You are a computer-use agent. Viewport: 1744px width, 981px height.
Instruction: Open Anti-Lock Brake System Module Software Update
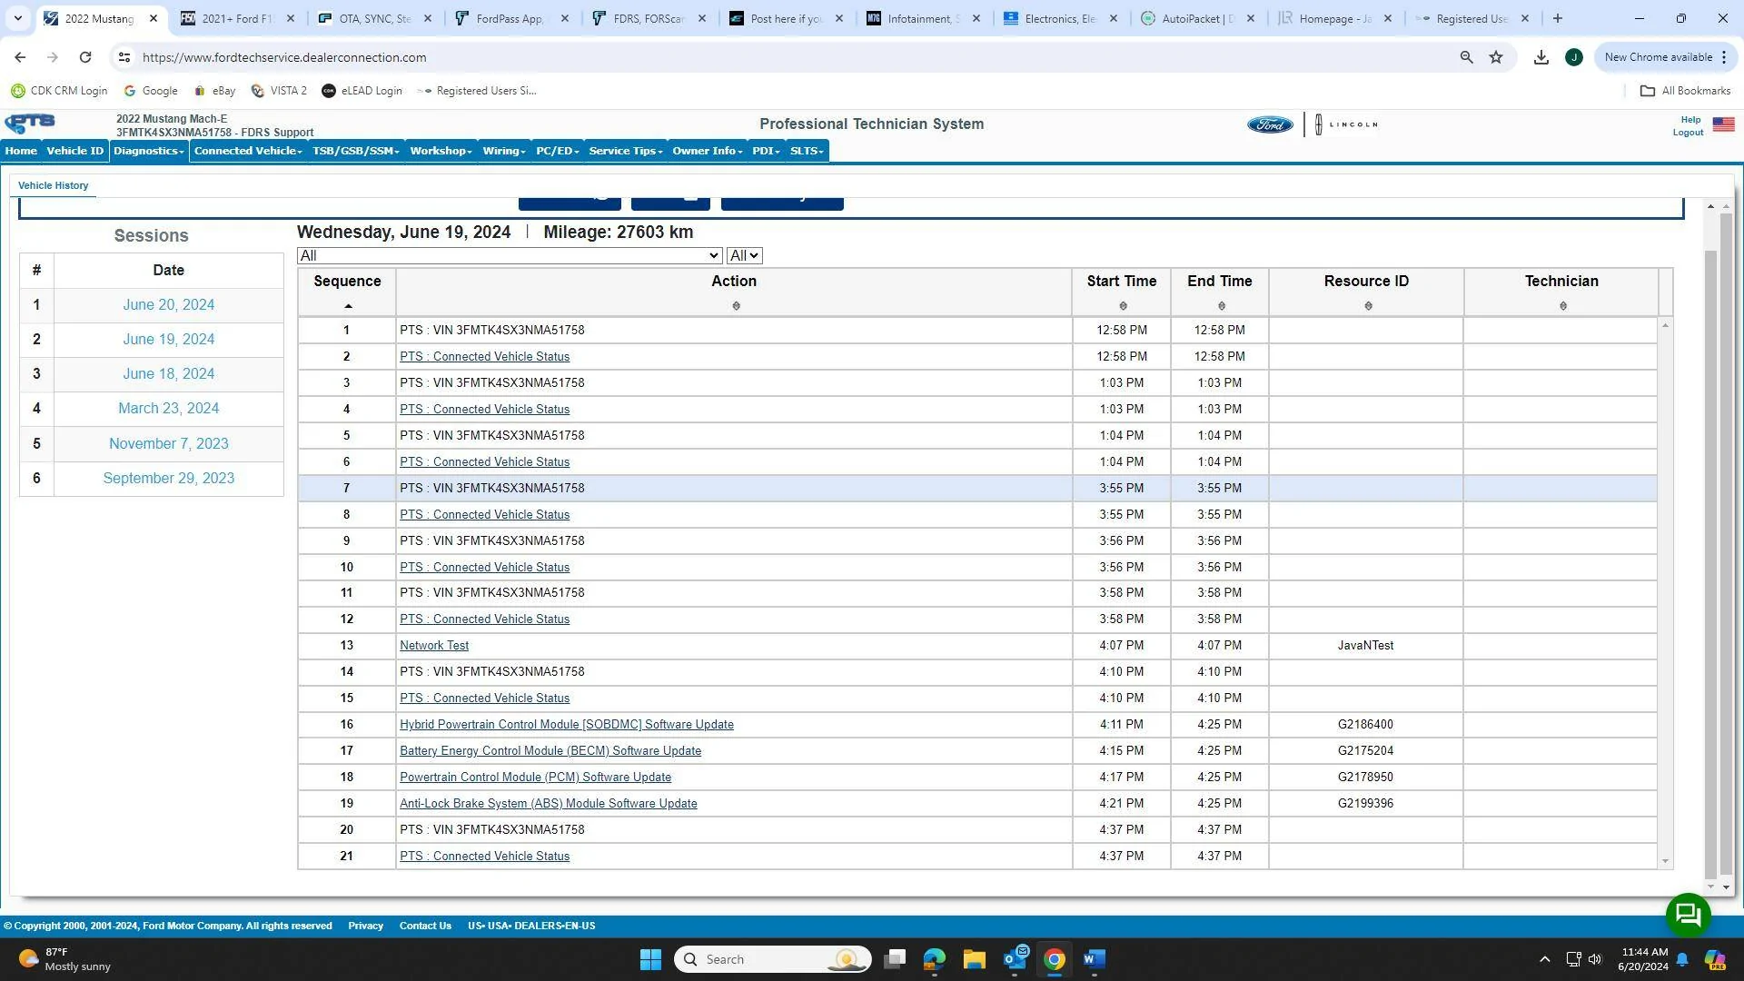pos(549,804)
